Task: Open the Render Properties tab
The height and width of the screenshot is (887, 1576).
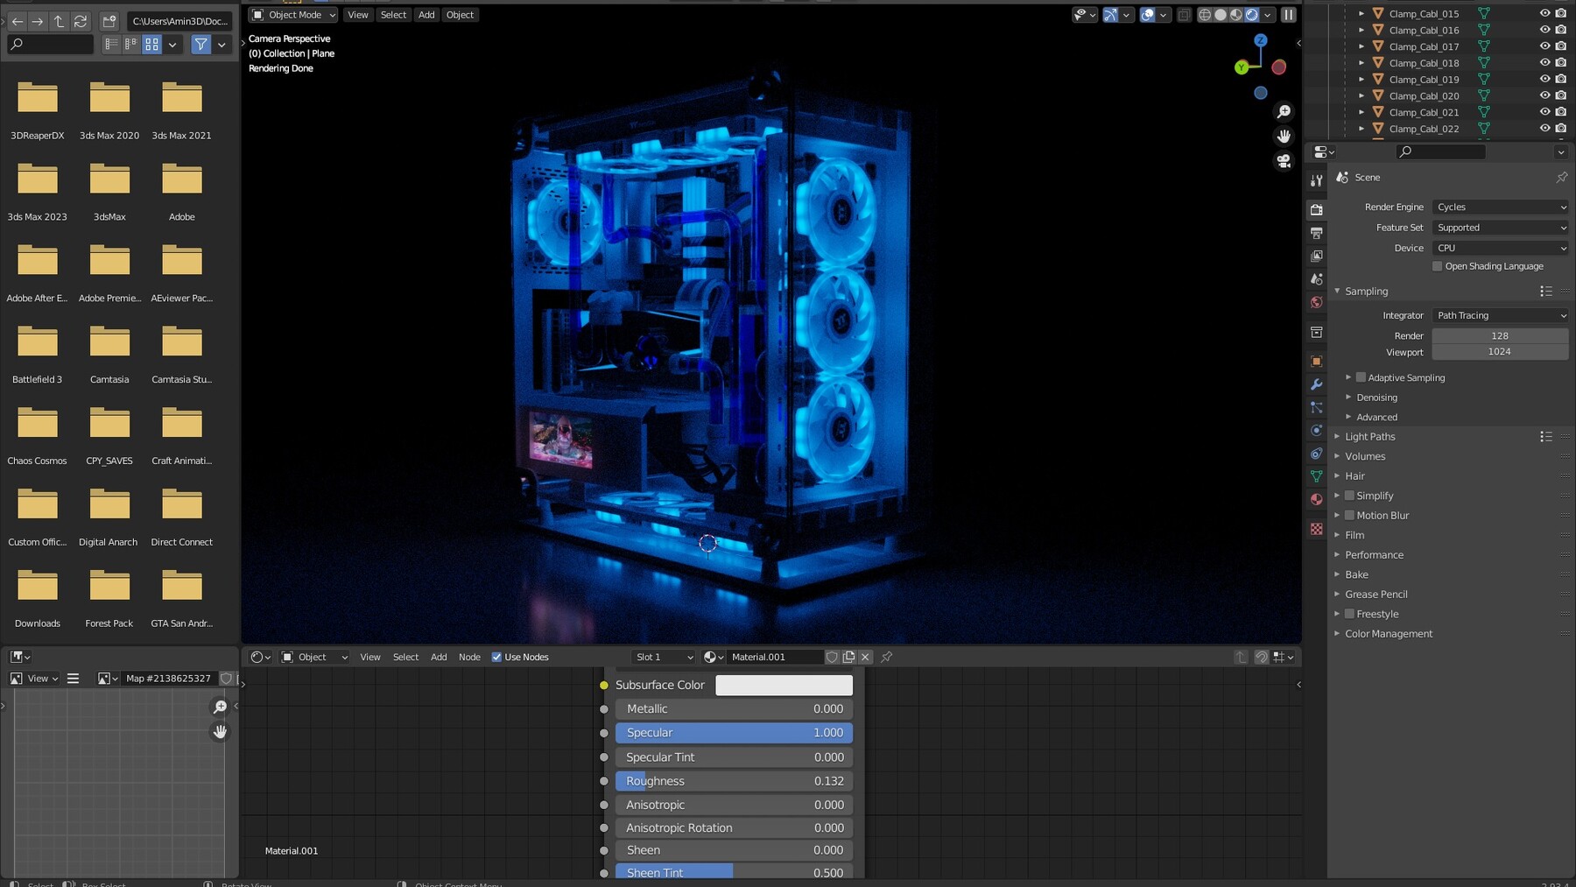Action: (x=1316, y=209)
